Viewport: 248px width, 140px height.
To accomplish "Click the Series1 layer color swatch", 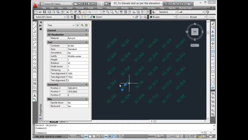I will (x=94, y=17).
